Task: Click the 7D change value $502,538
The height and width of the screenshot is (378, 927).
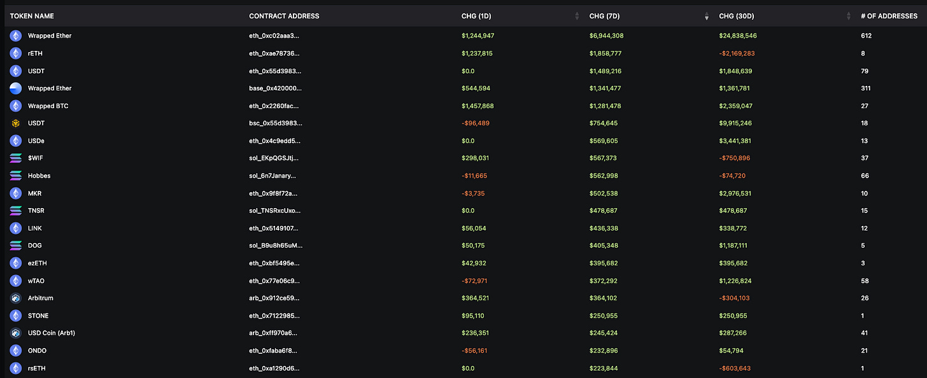Action: (604, 193)
